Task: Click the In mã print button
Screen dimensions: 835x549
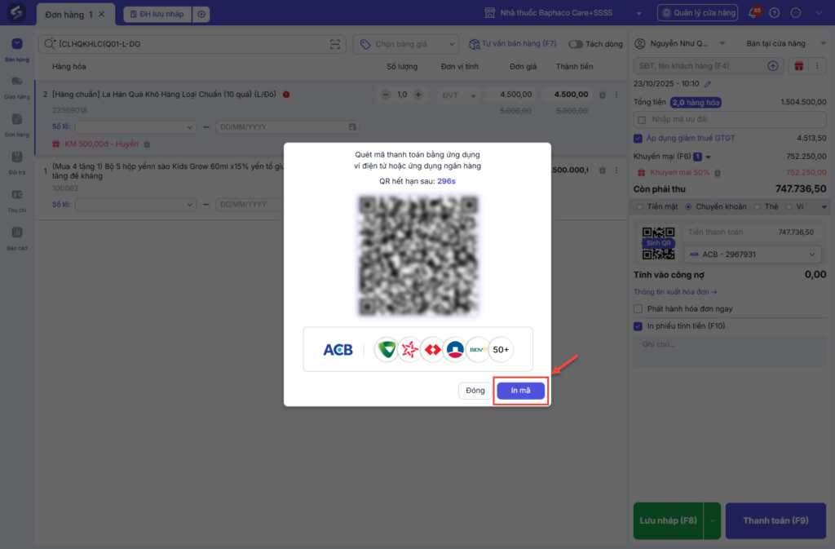Action: click(x=520, y=390)
